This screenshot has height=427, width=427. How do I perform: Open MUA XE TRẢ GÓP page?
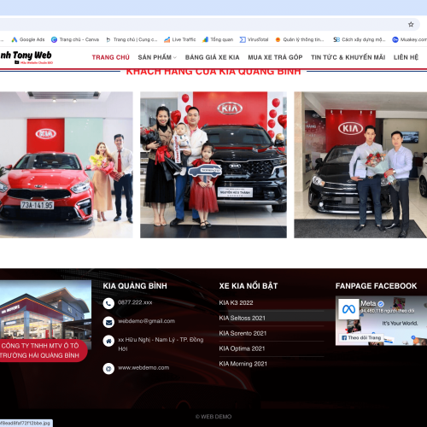275,57
